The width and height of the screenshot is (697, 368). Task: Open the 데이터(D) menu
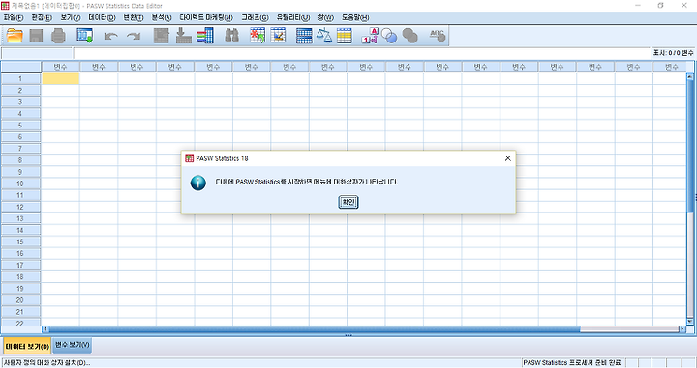click(x=102, y=17)
